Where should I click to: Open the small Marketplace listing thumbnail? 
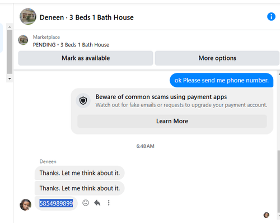click(x=23, y=40)
